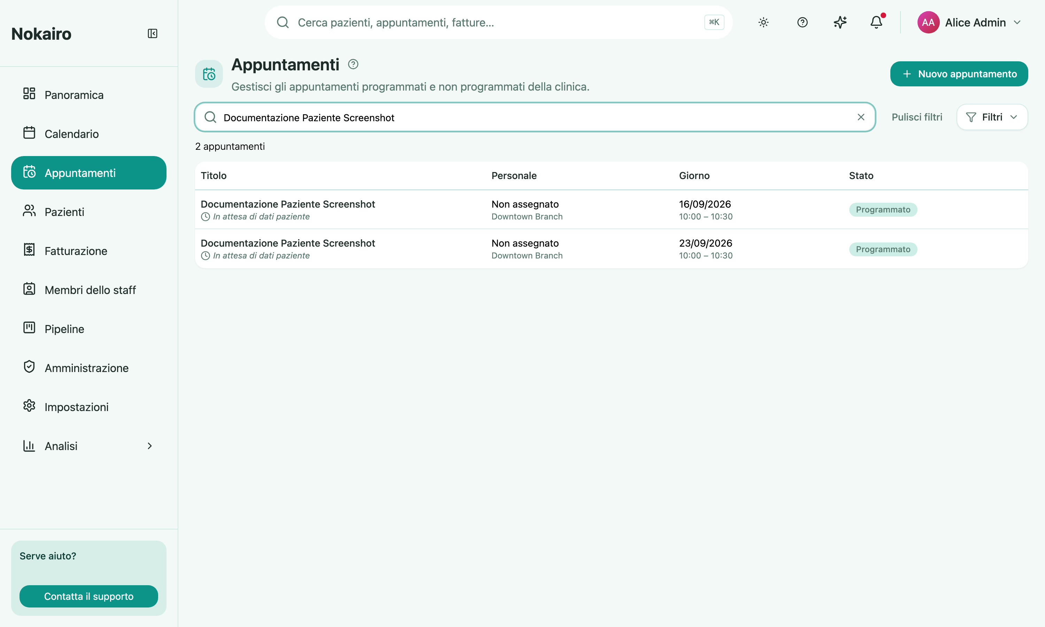Screen dimensions: 1045x627
Task: Click the clock icon in 23/09/2026 row
Action: (x=205, y=256)
